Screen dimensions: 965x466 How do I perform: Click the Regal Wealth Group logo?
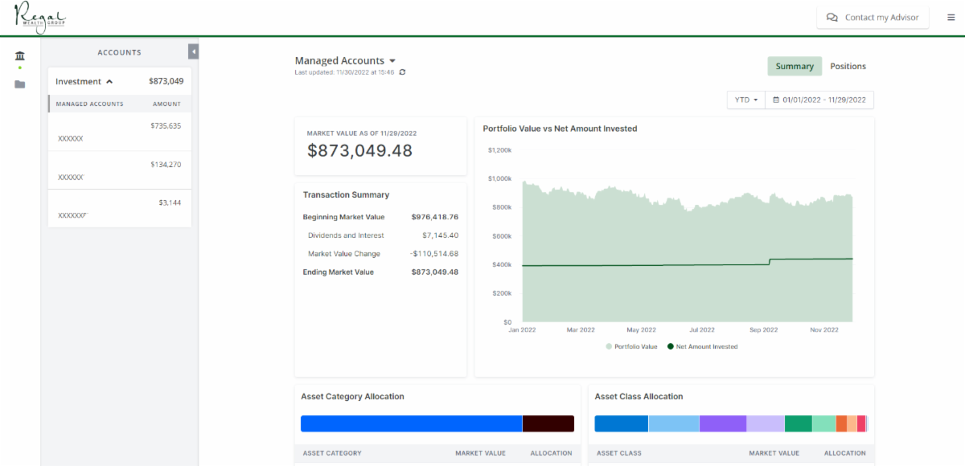coord(40,18)
